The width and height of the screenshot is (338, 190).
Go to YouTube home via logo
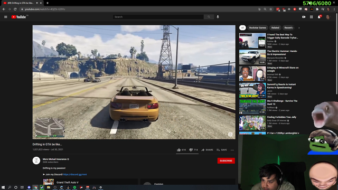pyautogui.click(x=19, y=17)
